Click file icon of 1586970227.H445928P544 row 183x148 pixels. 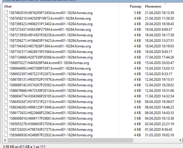6,63
